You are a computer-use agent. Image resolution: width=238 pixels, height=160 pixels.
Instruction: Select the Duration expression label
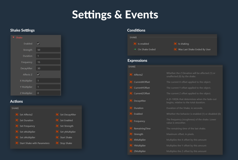[x=139, y=108]
